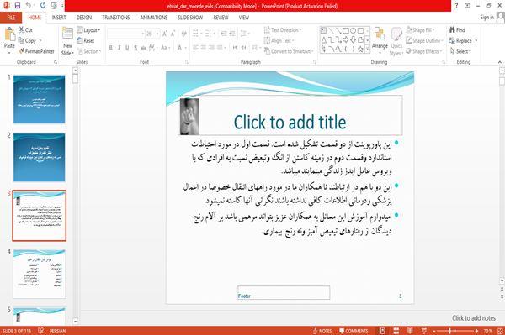
Task: Select slide 1 thumbnail
Action: [39, 99]
